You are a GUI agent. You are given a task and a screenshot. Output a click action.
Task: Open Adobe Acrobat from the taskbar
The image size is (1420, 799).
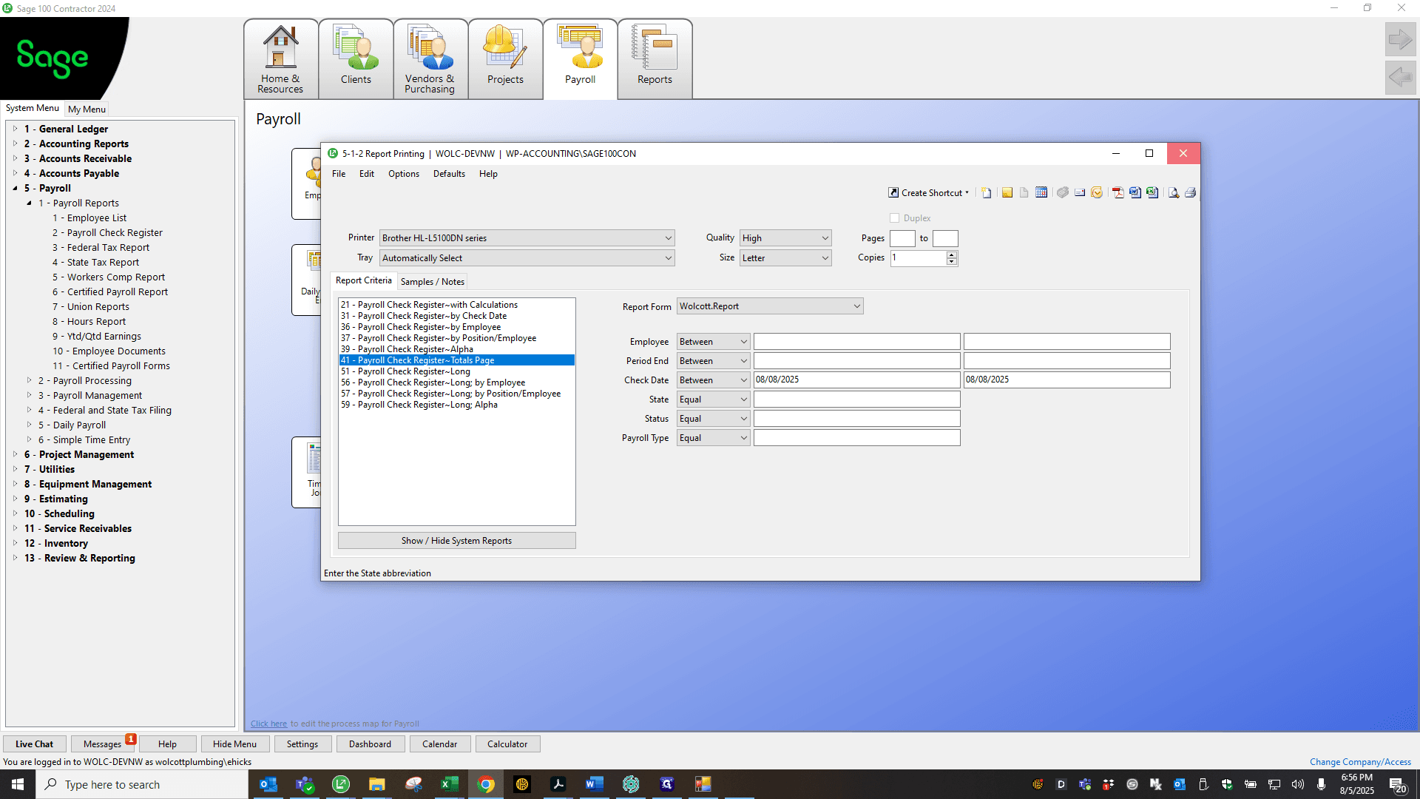click(x=558, y=784)
